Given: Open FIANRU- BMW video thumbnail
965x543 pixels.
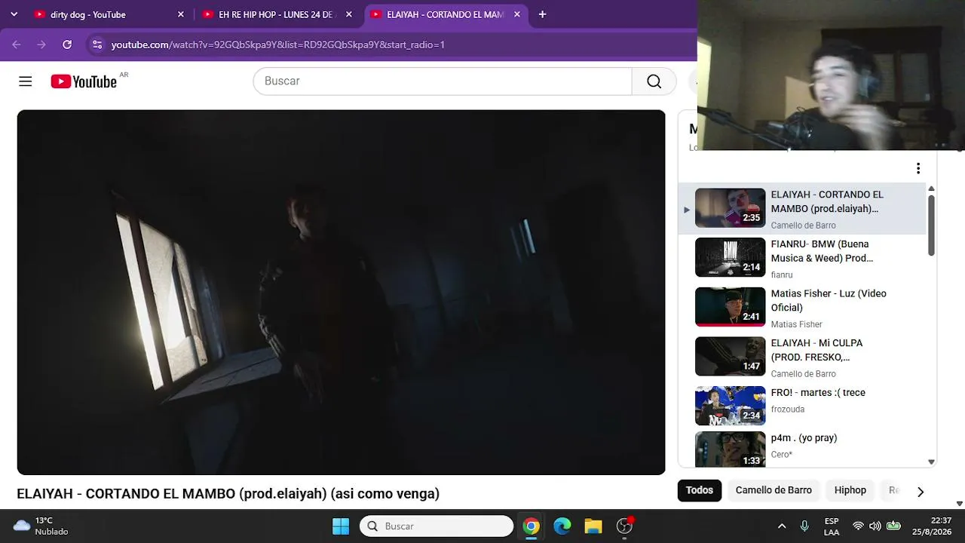Looking at the screenshot, I should [730, 257].
